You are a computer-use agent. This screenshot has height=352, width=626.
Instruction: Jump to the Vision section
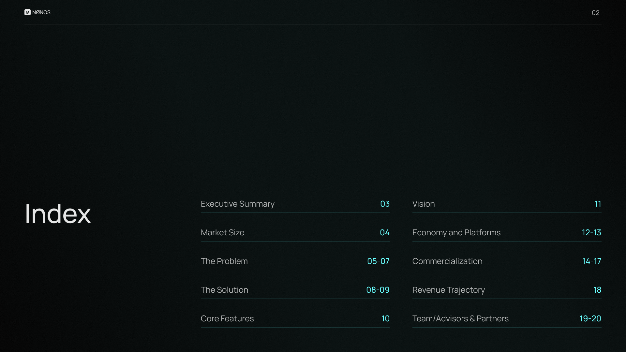(x=423, y=204)
